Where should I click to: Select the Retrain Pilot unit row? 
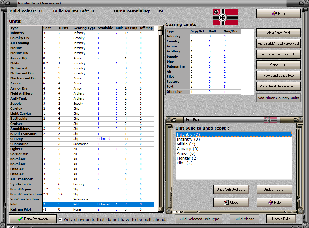tap(82, 209)
